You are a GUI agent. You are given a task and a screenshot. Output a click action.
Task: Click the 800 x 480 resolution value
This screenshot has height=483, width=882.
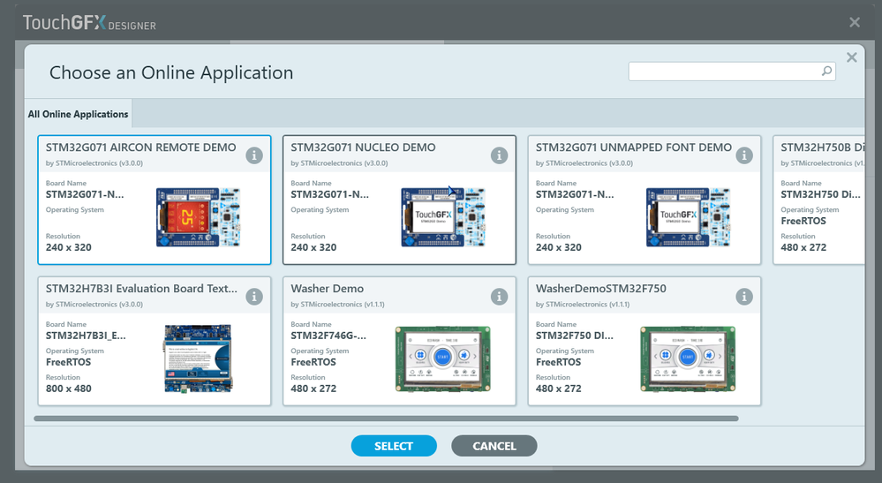click(x=69, y=389)
